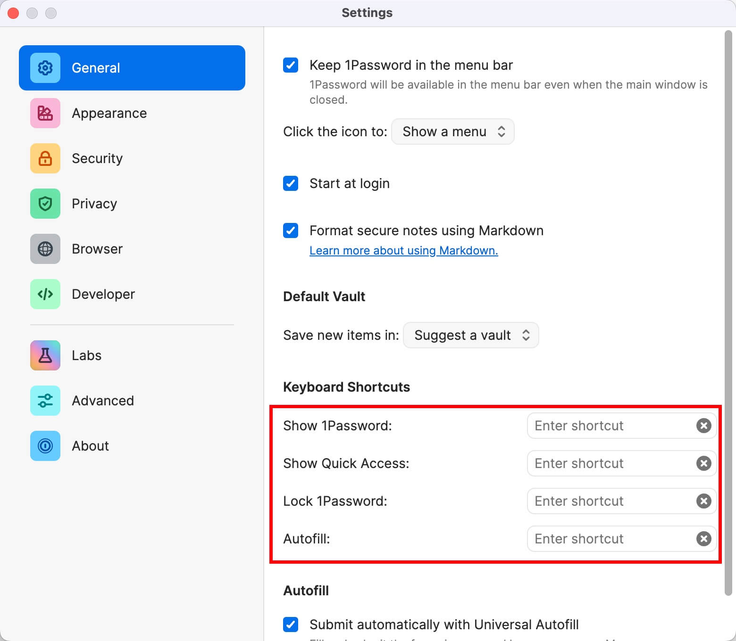The width and height of the screenshot is (736, 641).
Task: Click the About 1Password logo icon
Action: 45,446
